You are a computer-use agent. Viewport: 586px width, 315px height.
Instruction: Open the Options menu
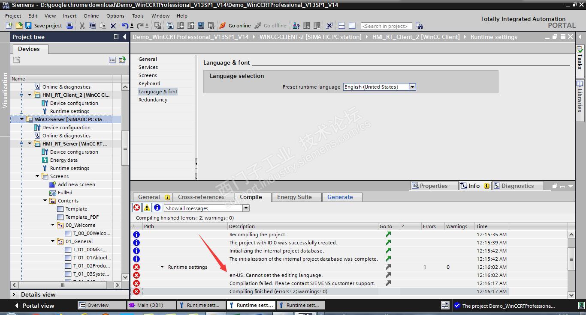115,16
